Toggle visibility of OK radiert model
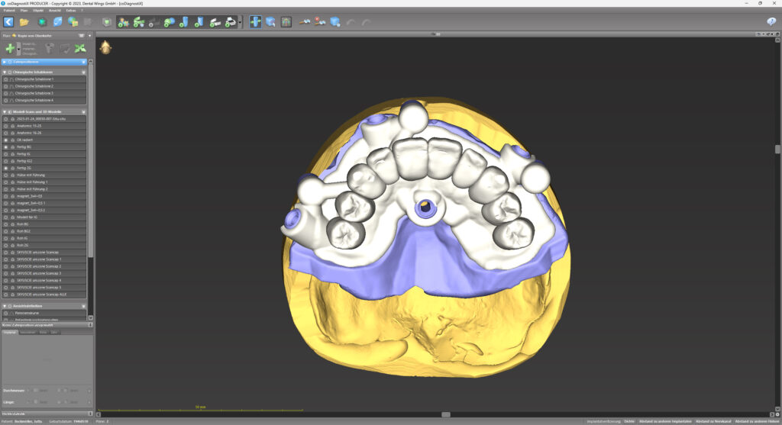 [6, 140]
